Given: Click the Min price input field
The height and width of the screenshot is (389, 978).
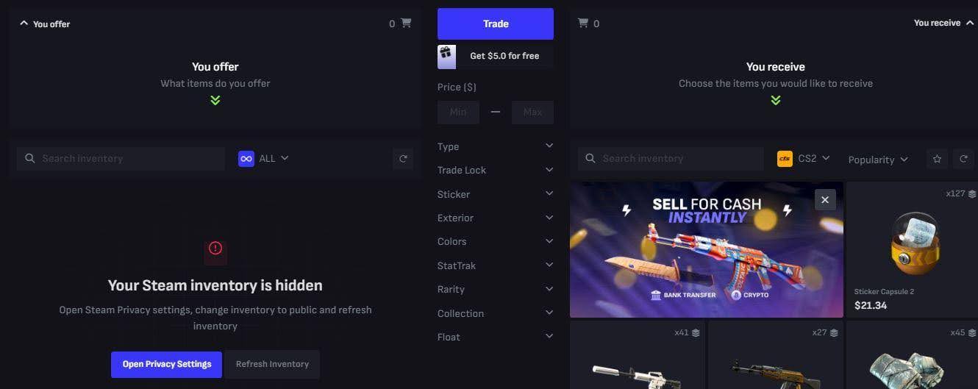Looking at the screenshot, I should click(x=458, y=112).
